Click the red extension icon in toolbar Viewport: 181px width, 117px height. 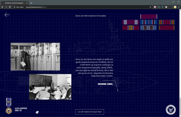point(155,7)
